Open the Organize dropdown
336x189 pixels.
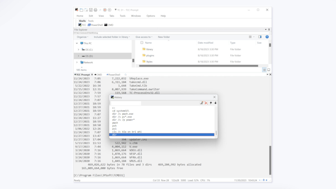(82, 37)
